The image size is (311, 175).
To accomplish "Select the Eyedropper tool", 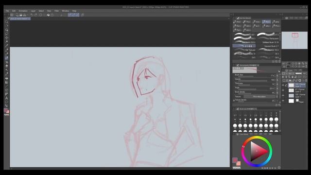I will pyautogui.click(x=6, y=46).
